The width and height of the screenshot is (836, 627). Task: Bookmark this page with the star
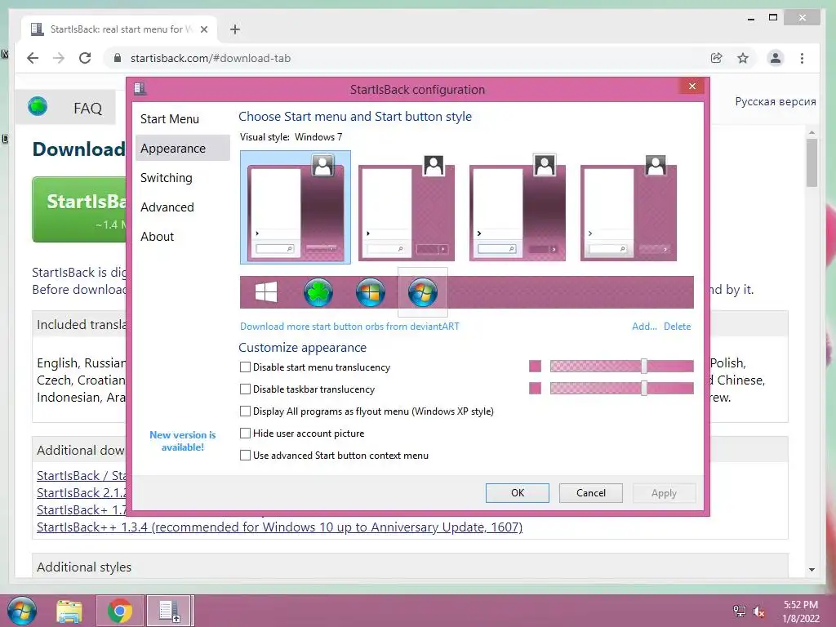(743, 58)
